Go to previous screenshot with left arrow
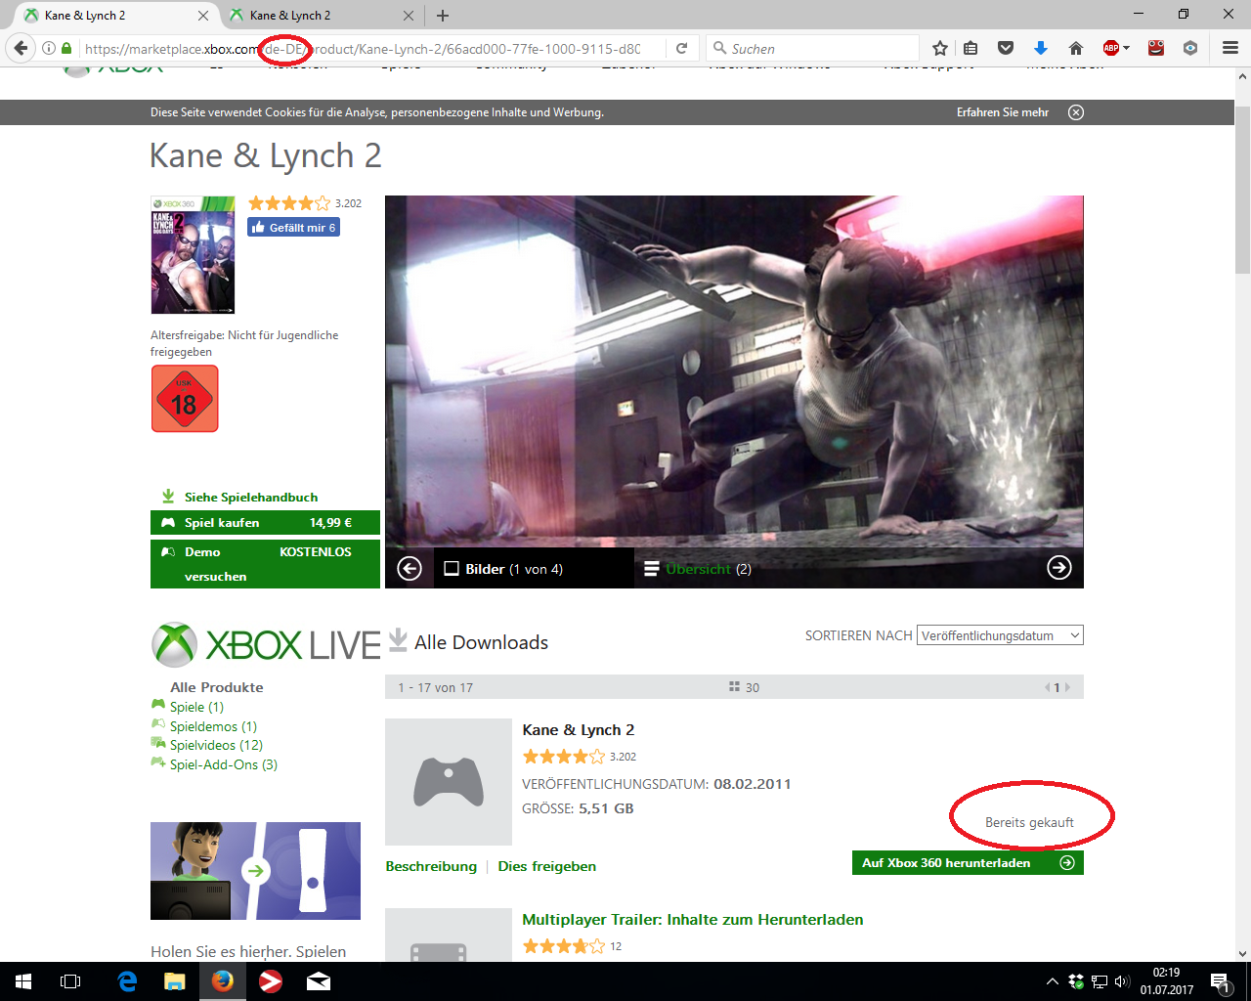1251x1001 pixels. (410, 568)
